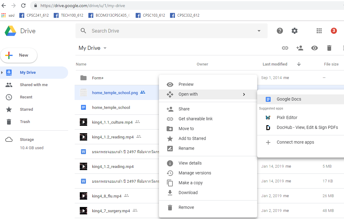Open Shared with me in sidebar
The height and width of the screenshot is (219, 344).
point(34,85)
